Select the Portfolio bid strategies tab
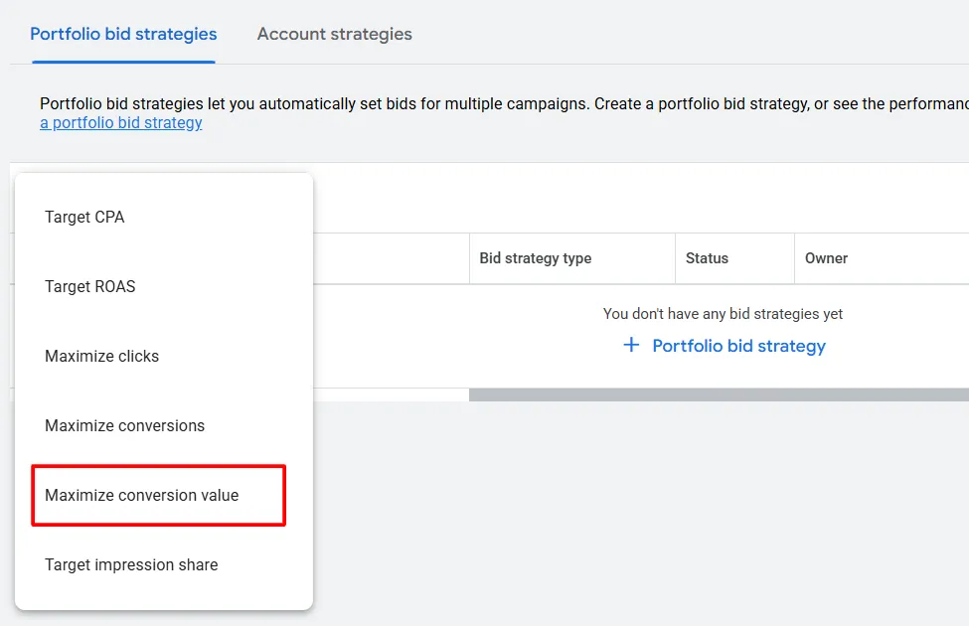The height and width of the screenshot is (626, 969). tap(123, 34)
